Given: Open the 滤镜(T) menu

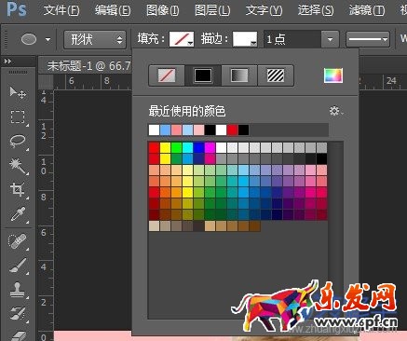Looking at the screenshot, I should coord(367,10).
